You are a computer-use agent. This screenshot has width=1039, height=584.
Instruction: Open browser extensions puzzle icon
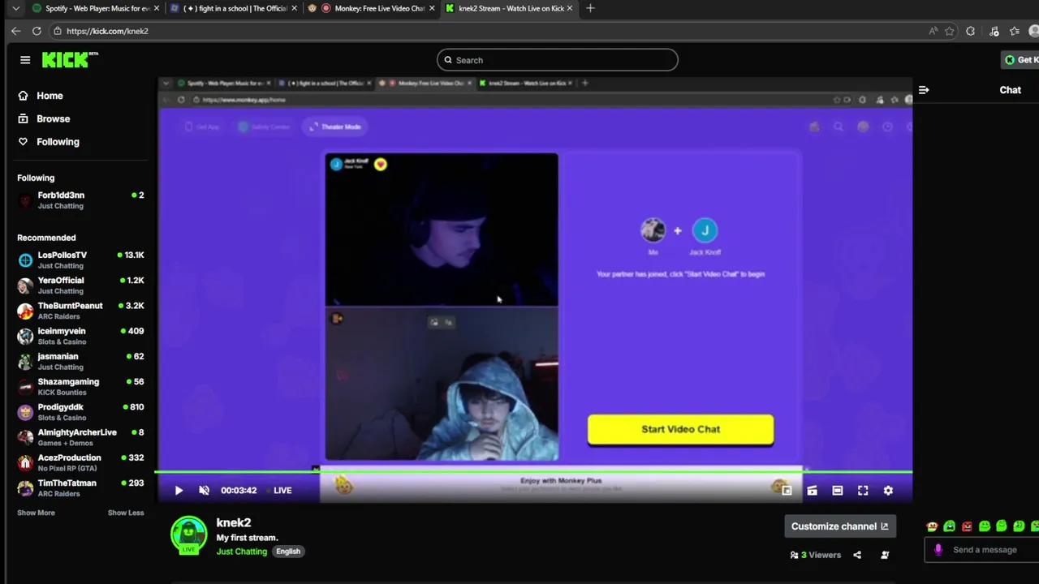(970, 31)
